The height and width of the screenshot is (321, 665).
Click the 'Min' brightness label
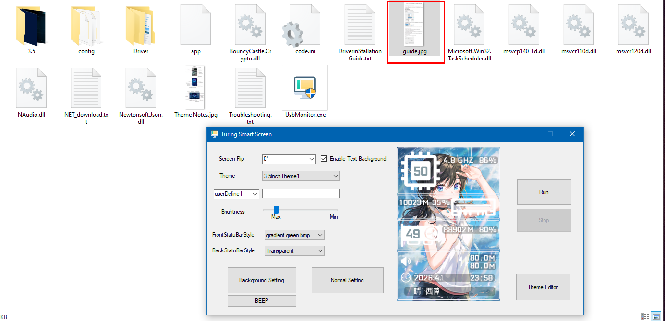(334, 217)
